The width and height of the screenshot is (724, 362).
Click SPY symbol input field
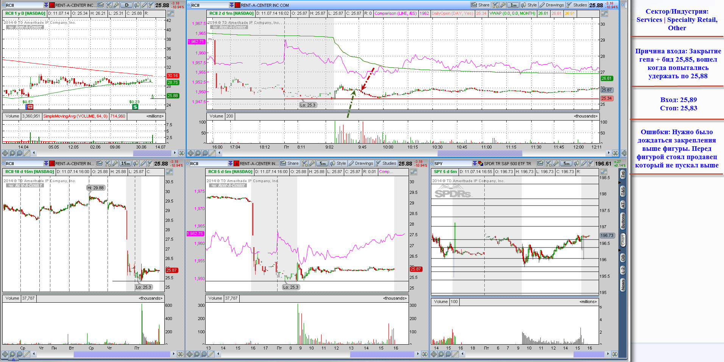point(452,163)
